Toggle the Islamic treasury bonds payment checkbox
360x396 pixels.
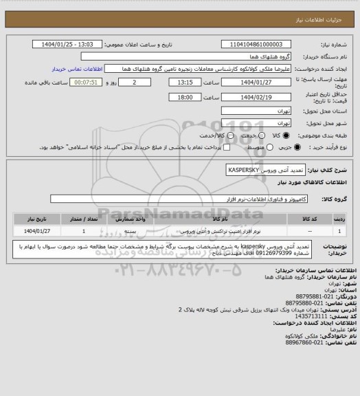(x=227, y=147)
